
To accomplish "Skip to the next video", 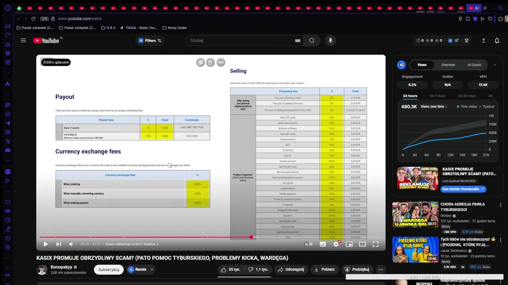I will [59, 244].
